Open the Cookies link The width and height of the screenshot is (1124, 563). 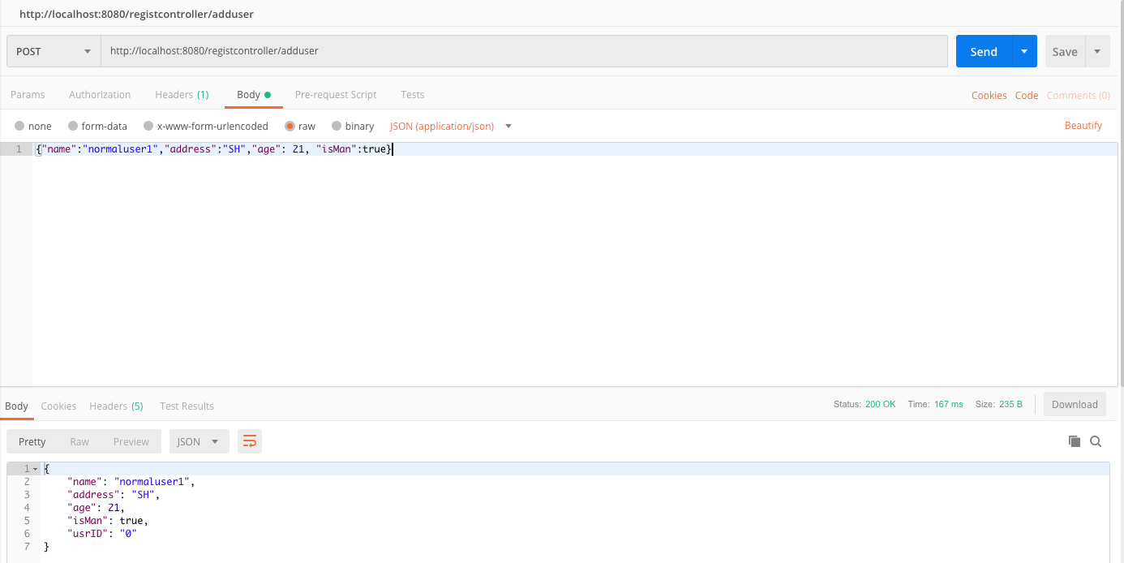pyautogui.click(x=989, y=96)
